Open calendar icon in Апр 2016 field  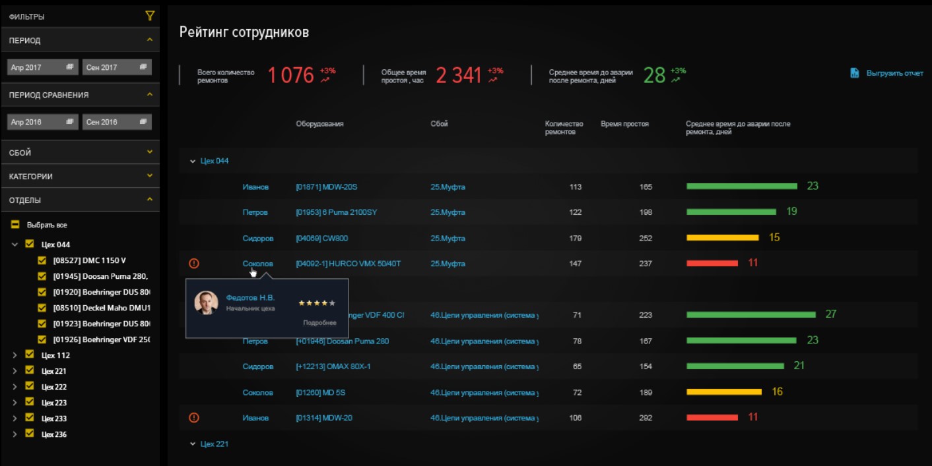[70, 122]
